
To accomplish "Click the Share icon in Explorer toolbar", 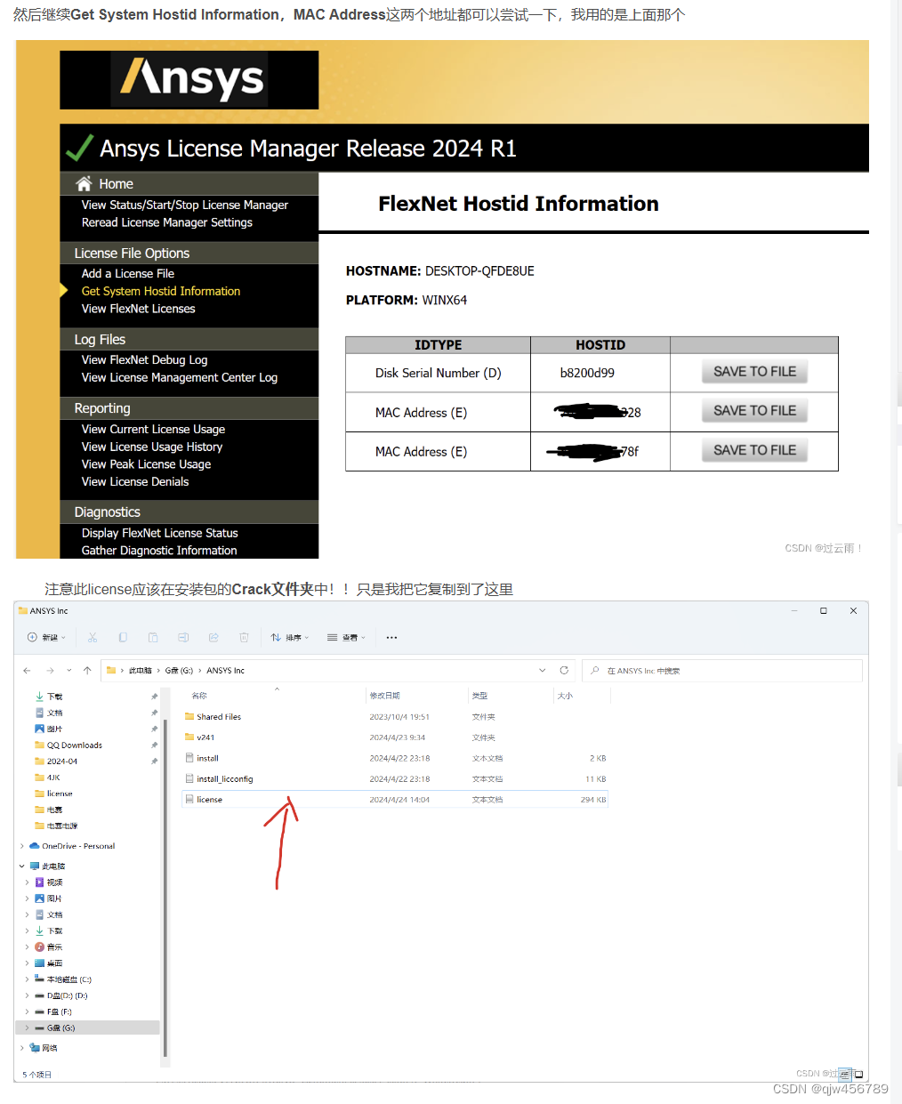I will 213,637.
